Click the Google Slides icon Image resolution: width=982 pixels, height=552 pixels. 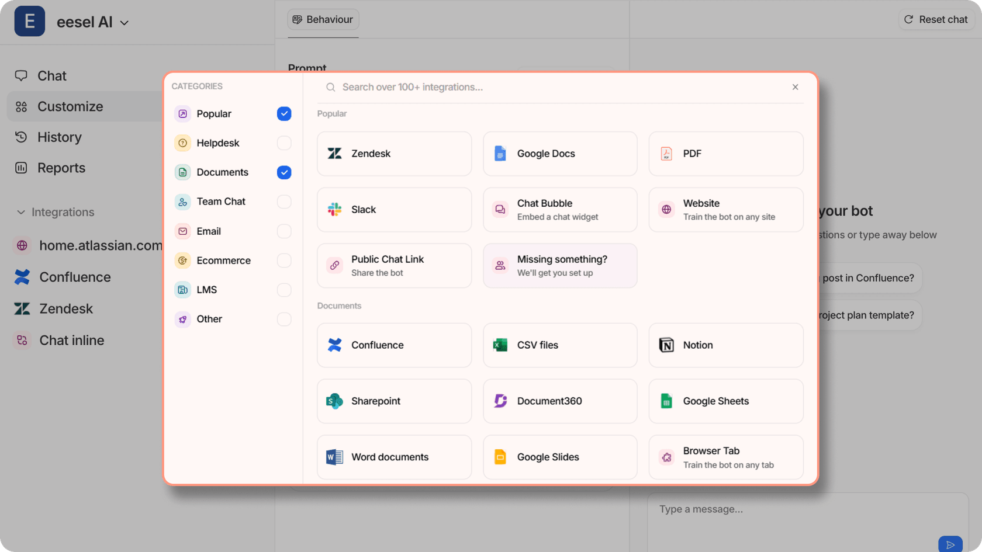point(500,457)
